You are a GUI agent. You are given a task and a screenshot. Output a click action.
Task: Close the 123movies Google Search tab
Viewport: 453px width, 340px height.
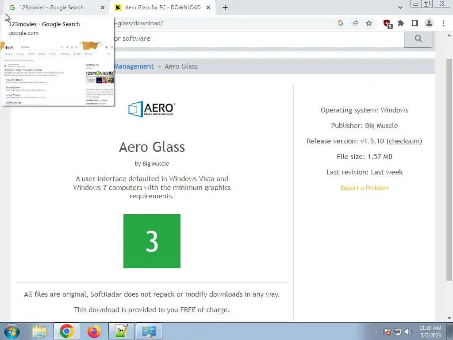[103, 8]
